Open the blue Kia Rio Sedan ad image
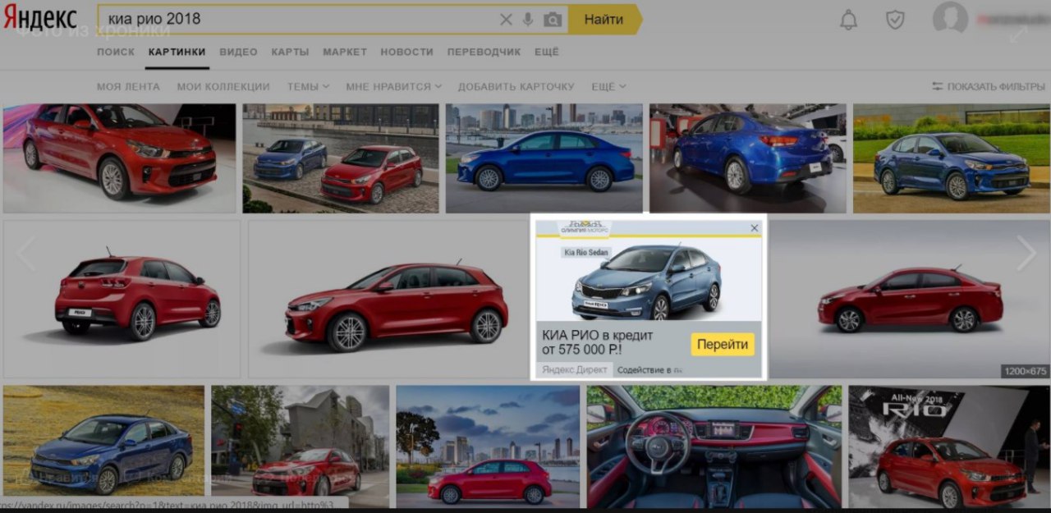This screenshot has width=1051, height=513. [x=649, y=279]
